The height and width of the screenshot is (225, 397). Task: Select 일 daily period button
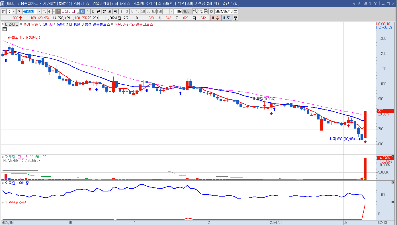[82, 11]
